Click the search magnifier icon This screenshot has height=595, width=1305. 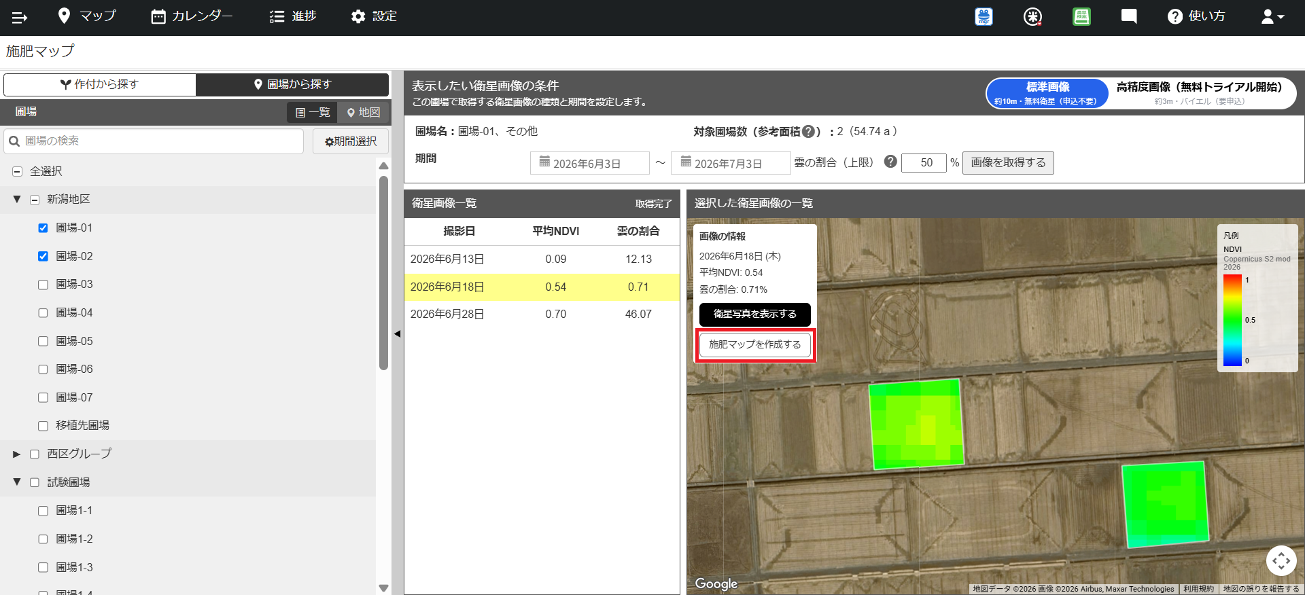click(x=14, y=141)
